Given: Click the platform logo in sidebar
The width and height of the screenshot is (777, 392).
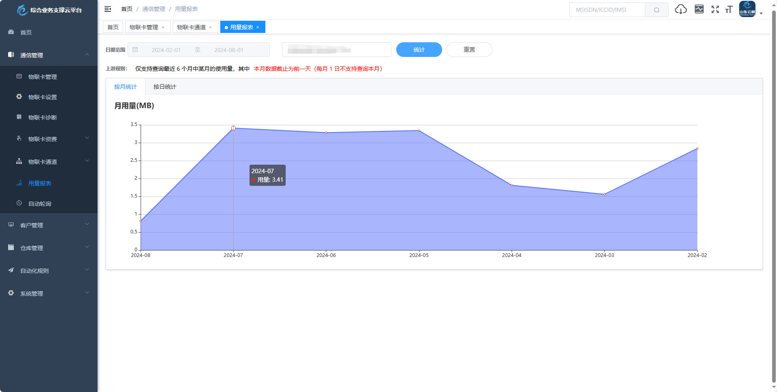Looking at the screenshot, I should point(22,10).
